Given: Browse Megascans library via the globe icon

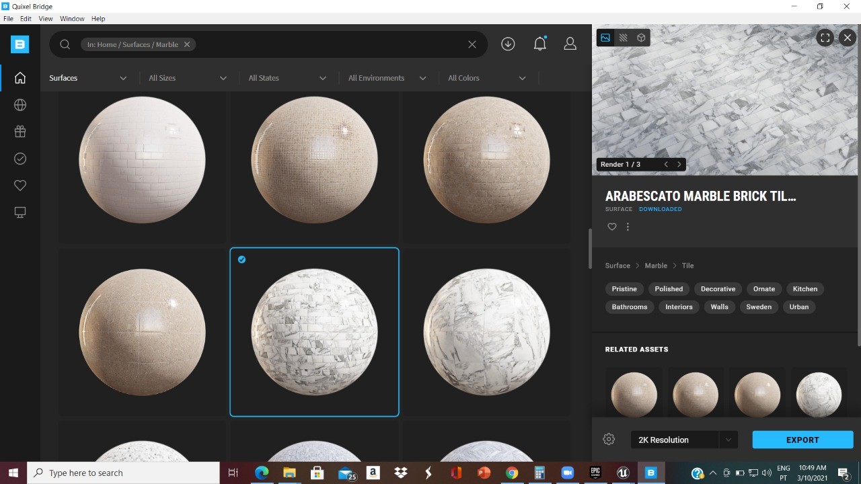Looking at the screenshot, I should (20, 104).
